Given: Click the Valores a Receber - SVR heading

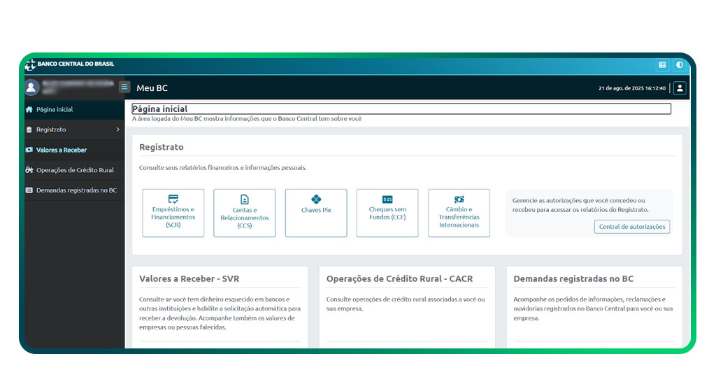Looking at the screenshot, I should [189, 278].
